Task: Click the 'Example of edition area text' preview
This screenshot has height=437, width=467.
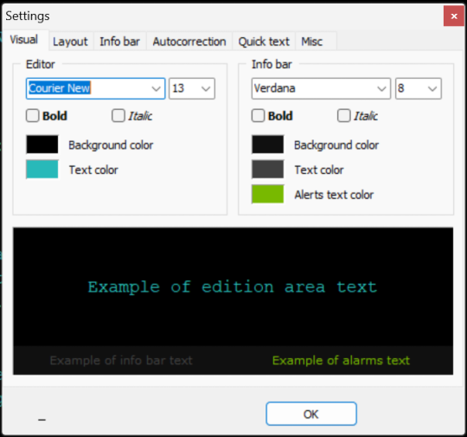Action: (x=233, y=287)
